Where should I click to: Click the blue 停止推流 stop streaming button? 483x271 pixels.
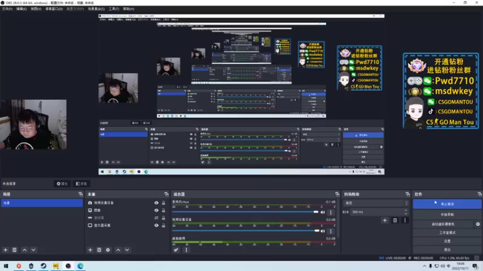(447, 204)
